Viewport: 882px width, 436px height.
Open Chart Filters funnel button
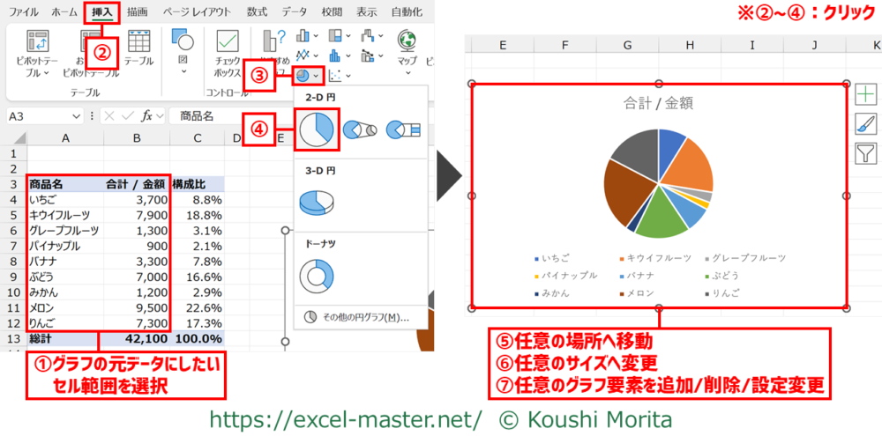coord(866,153)
